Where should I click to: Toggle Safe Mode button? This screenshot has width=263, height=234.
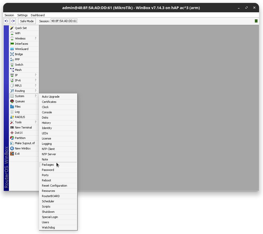click(x=27, y=21)
